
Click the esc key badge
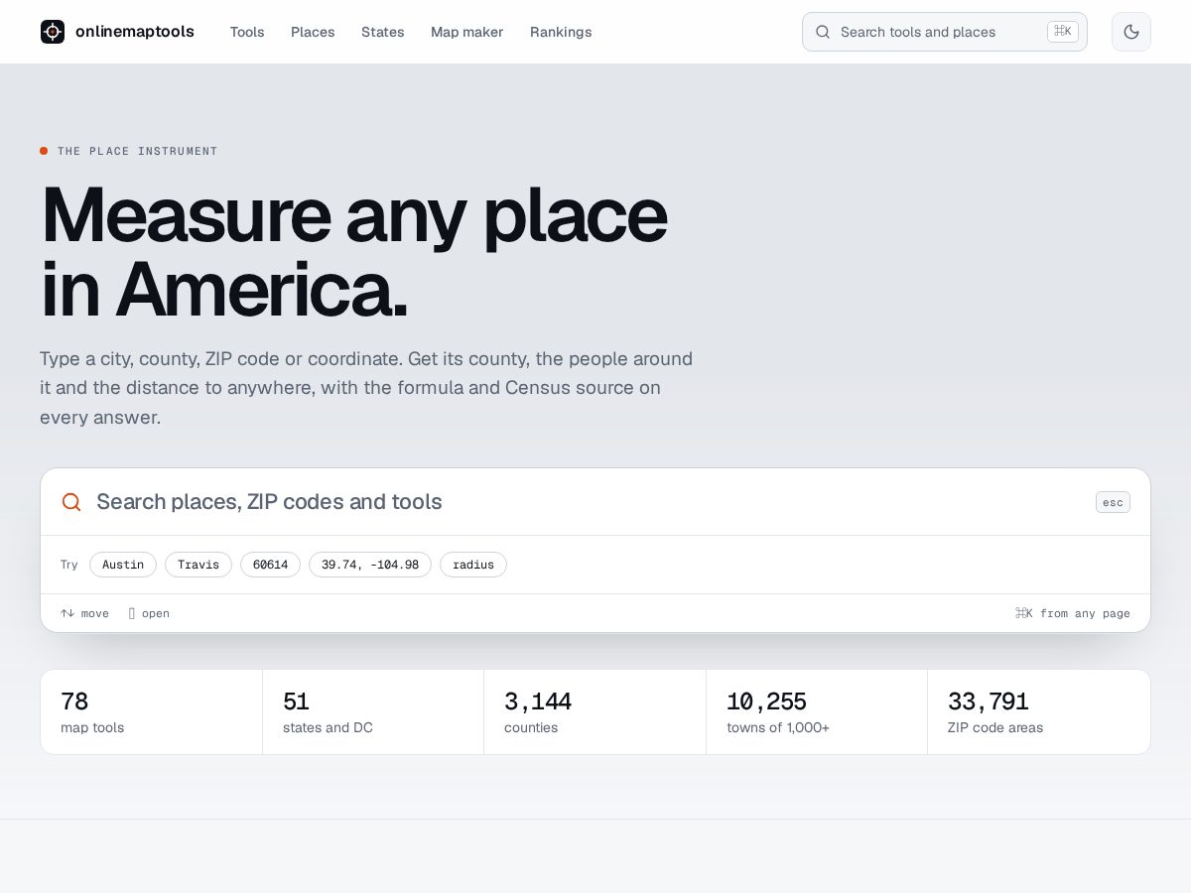[x=1113, y=502]
